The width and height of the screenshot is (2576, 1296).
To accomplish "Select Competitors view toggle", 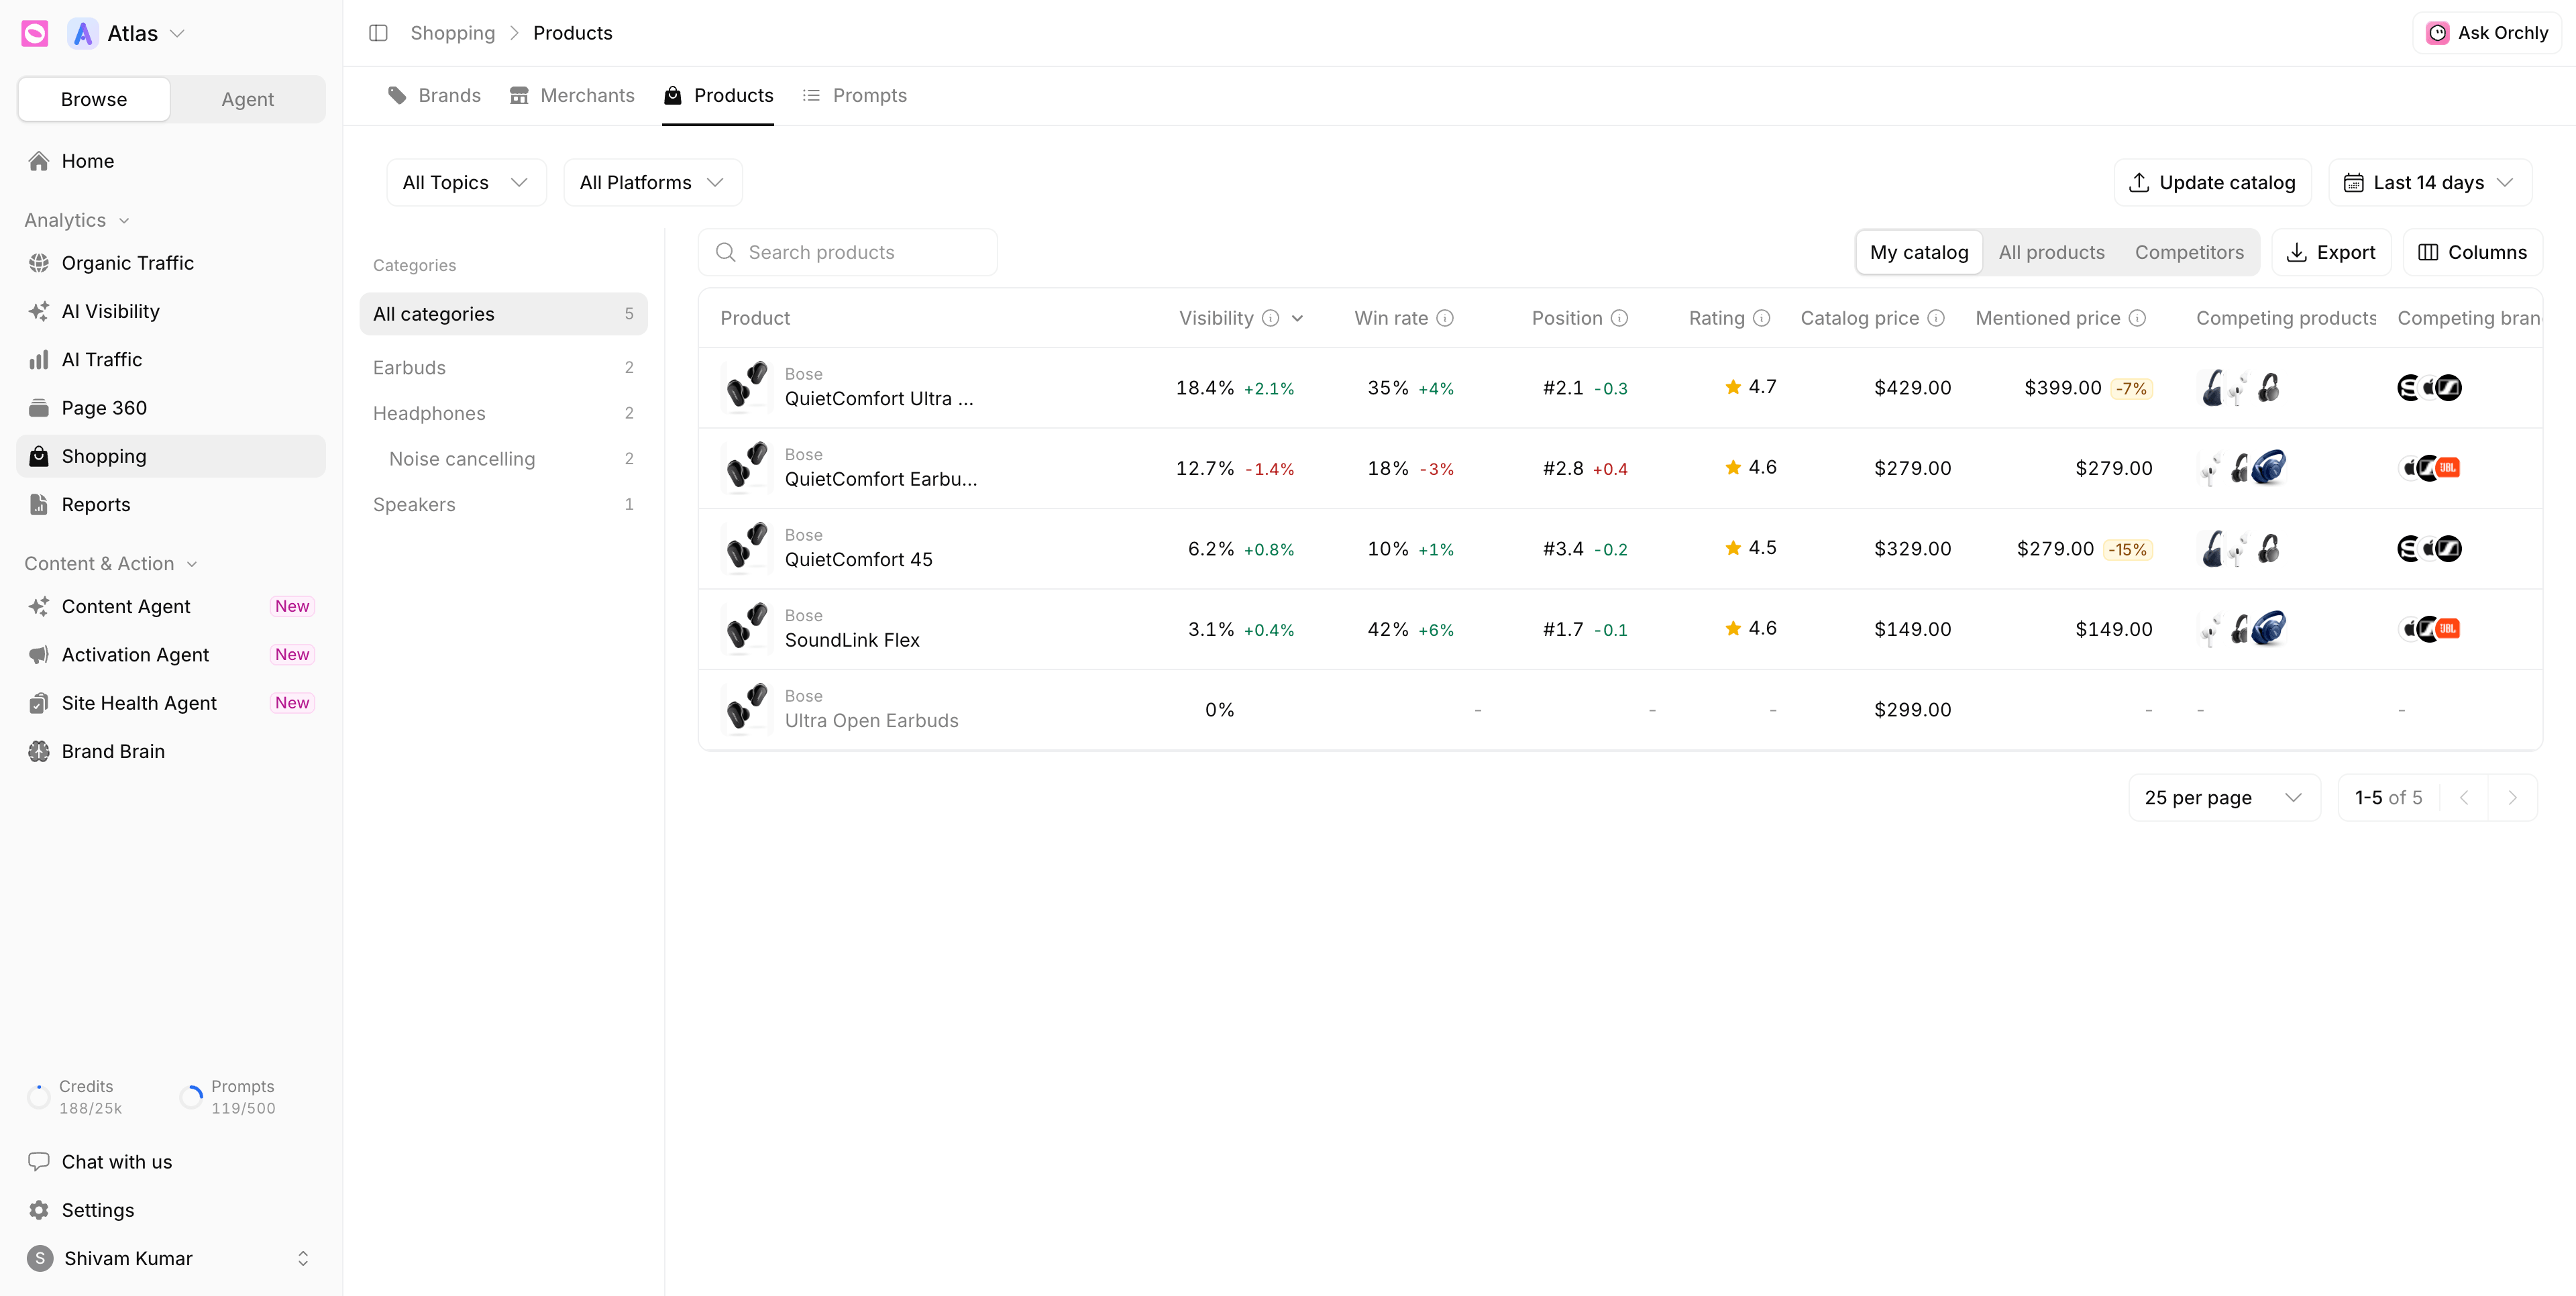I will pos(2189,252).
